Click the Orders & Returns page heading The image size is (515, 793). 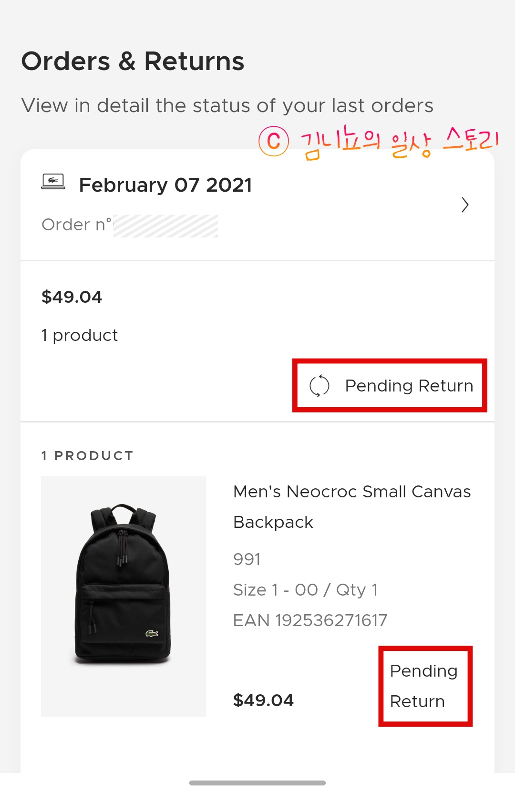[x=133, y=62]
